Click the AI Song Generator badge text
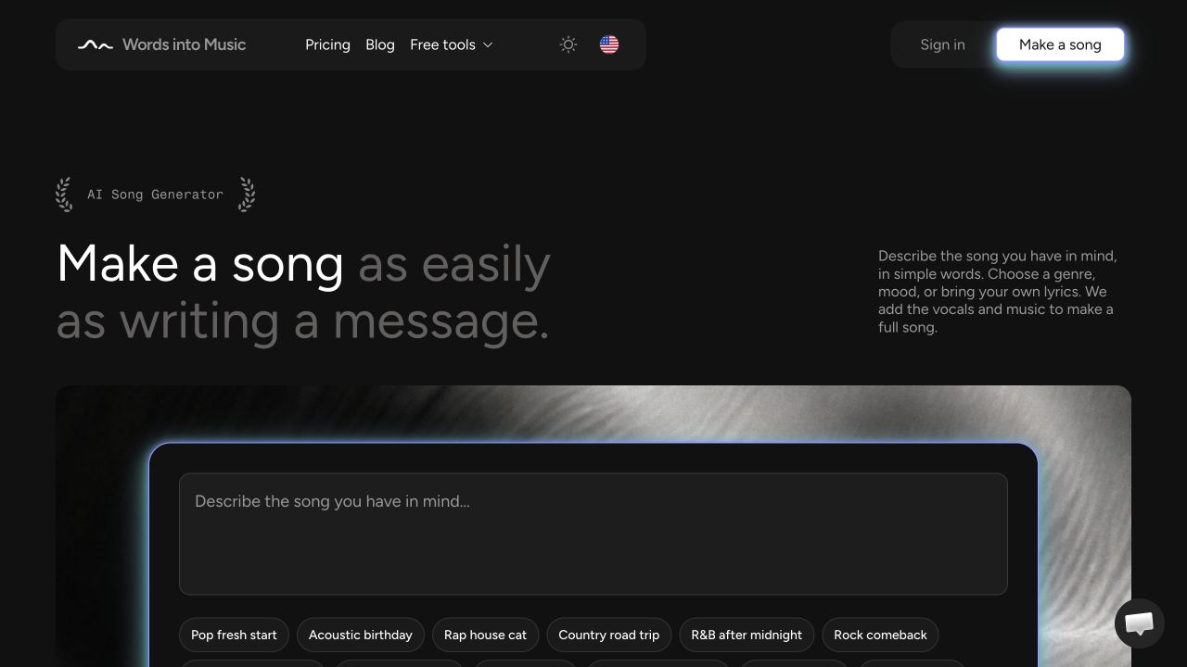This screenshot has height=667, width=1187. tap(155, 195)
